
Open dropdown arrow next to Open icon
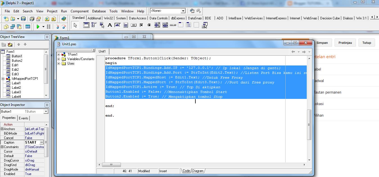click(x=18, y=19)
